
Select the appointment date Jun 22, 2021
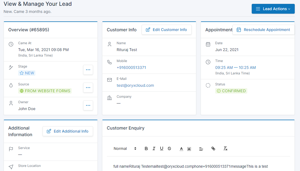pyautogui.click(x=227, y=50)
